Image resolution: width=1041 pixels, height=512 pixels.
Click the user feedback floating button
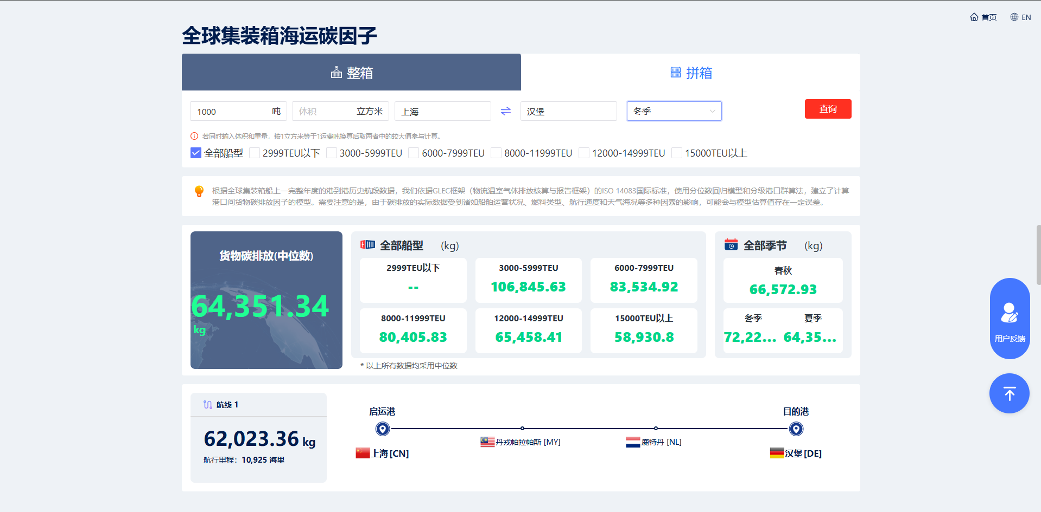pos(1010,319)
